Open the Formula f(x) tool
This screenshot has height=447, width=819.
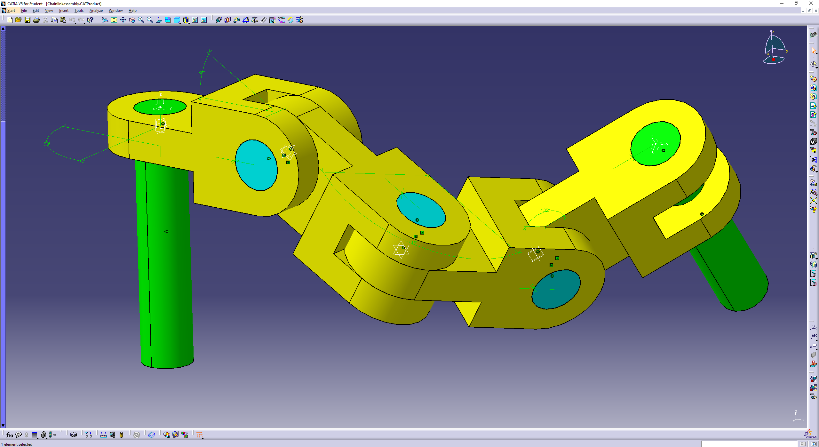click(9, 435)
